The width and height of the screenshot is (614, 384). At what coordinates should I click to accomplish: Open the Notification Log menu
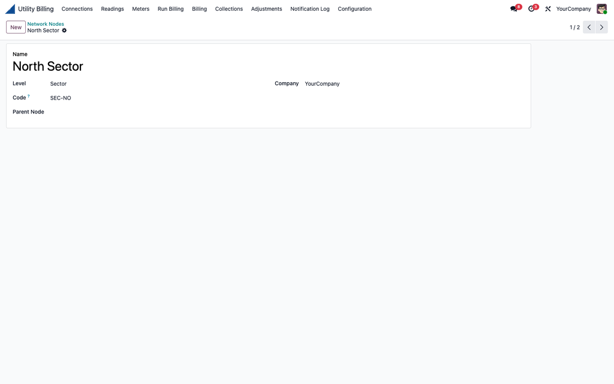coord(310,8)
